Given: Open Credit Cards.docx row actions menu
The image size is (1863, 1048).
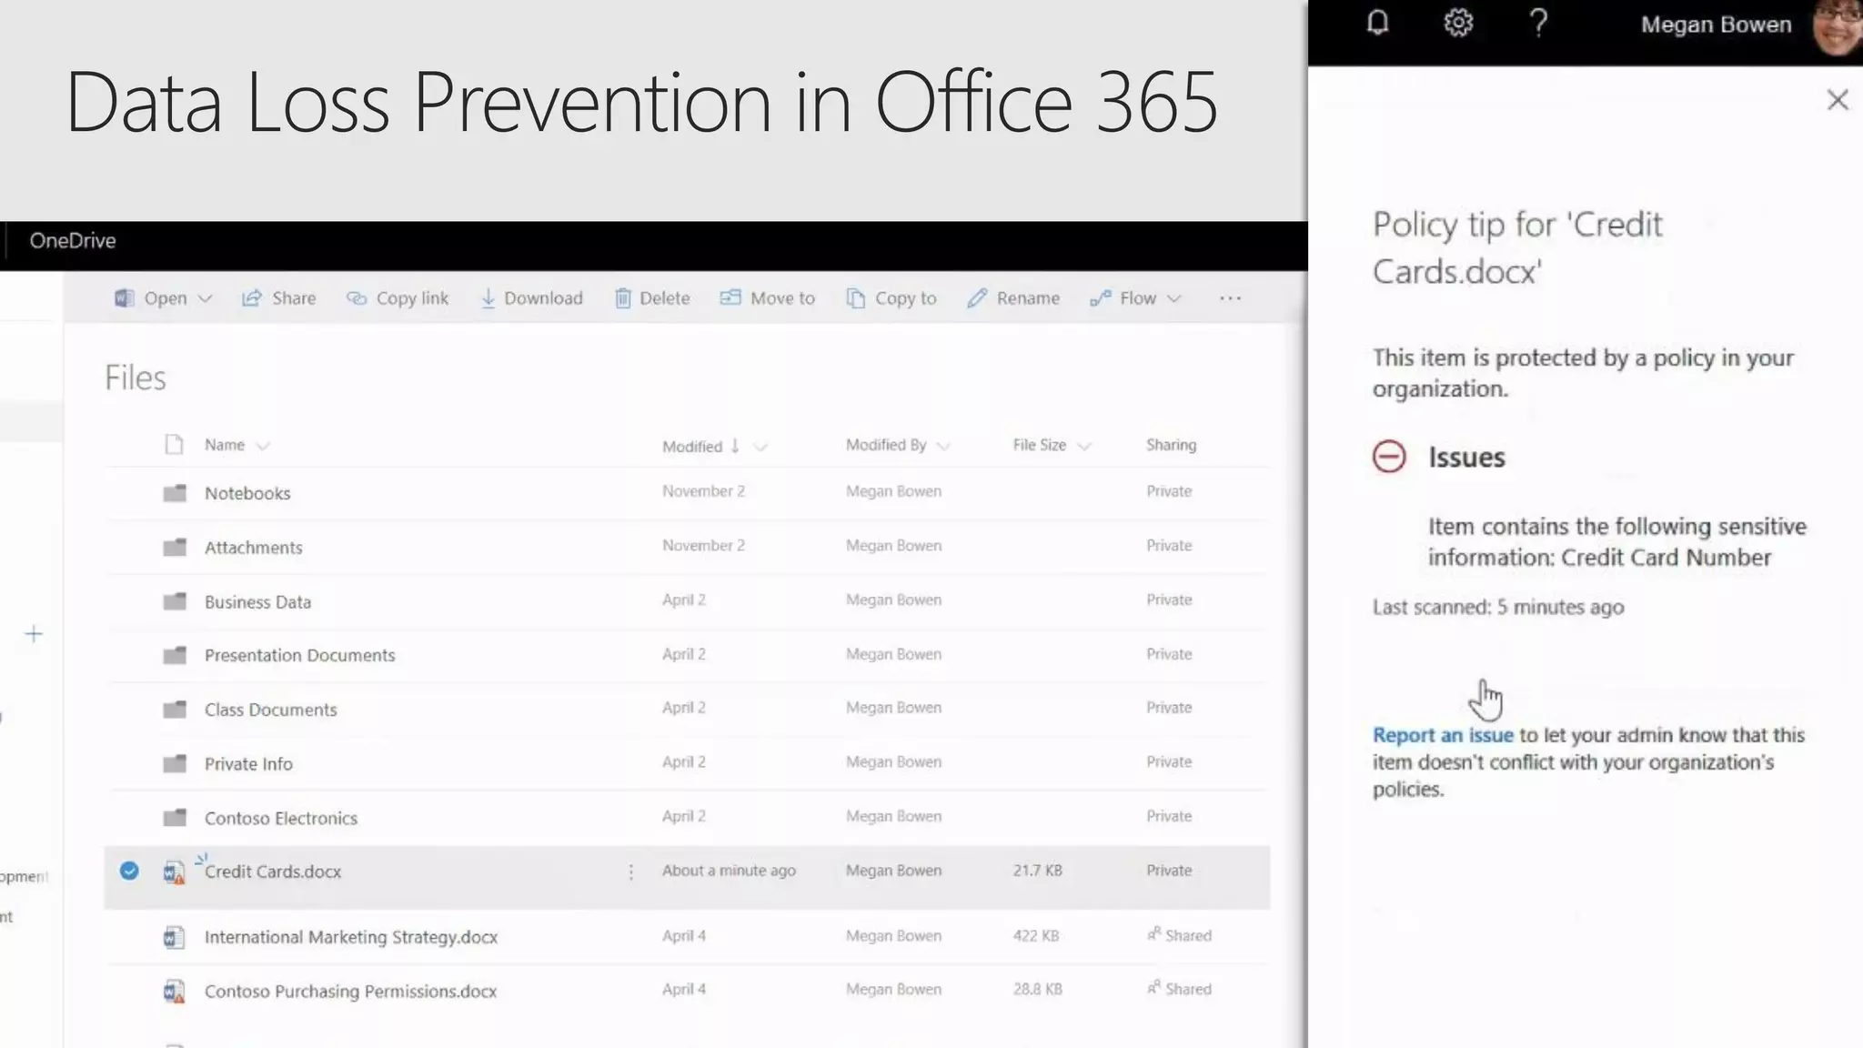Looking at the screenshot, I should pyautogui.click(x=630, y=872).
